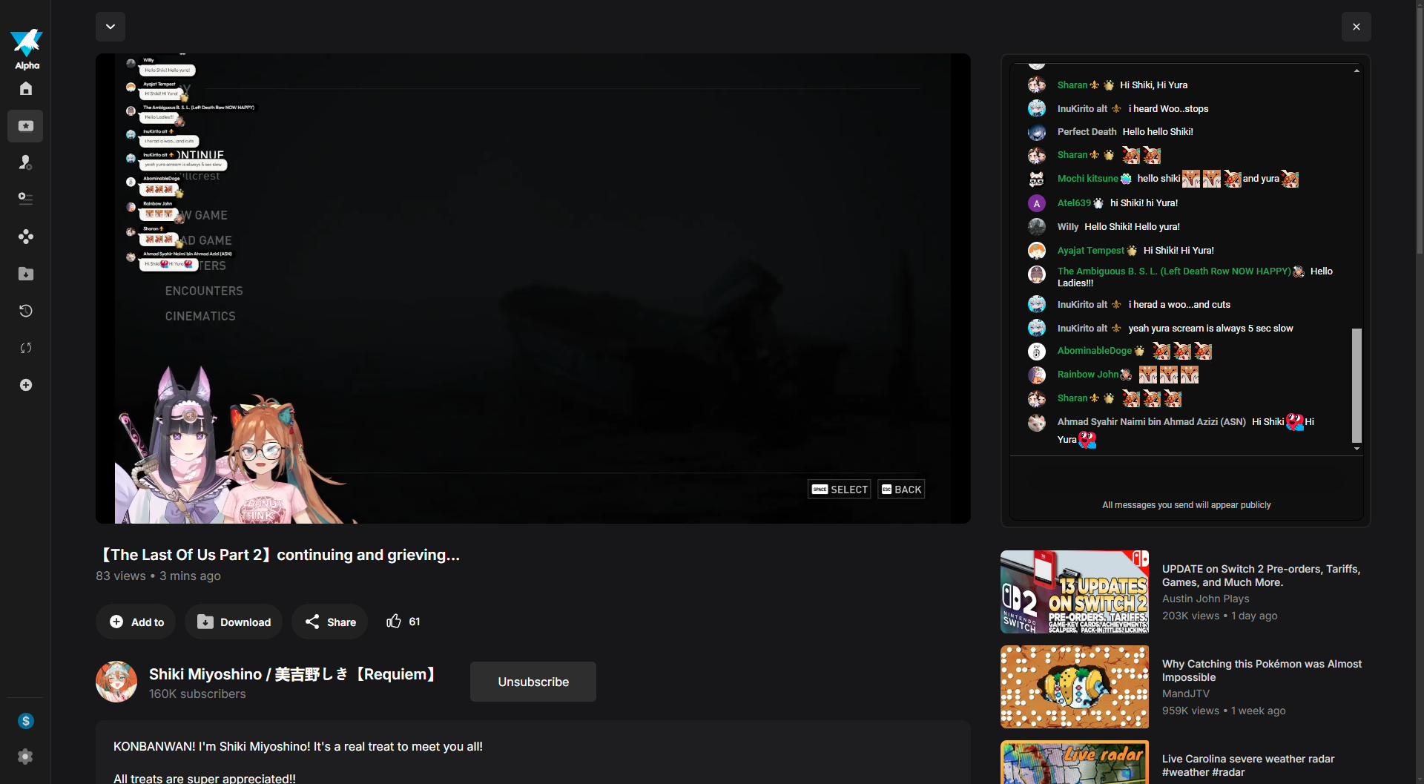1424x784 pixels.
Task: Click the 'Add to' button
Action: [136, 622]
